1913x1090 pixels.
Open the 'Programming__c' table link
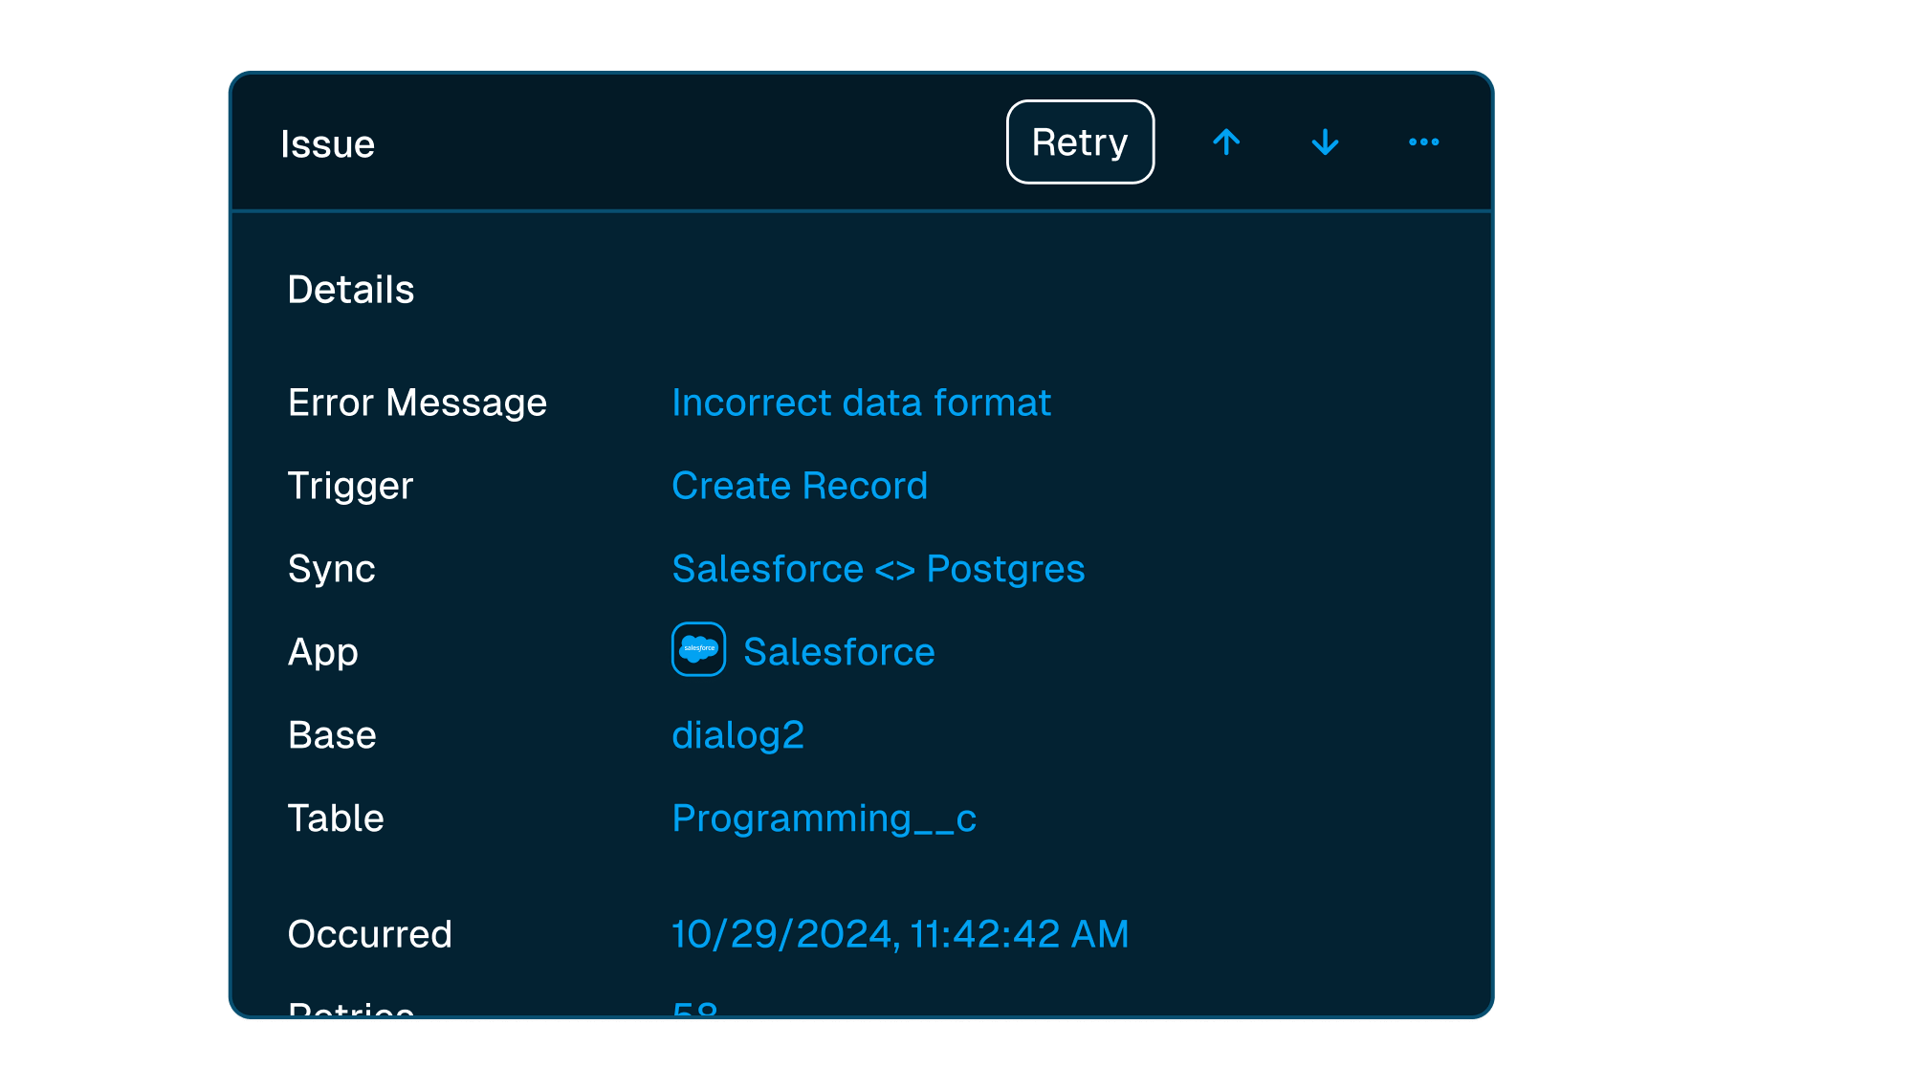[x=824, y=818]
